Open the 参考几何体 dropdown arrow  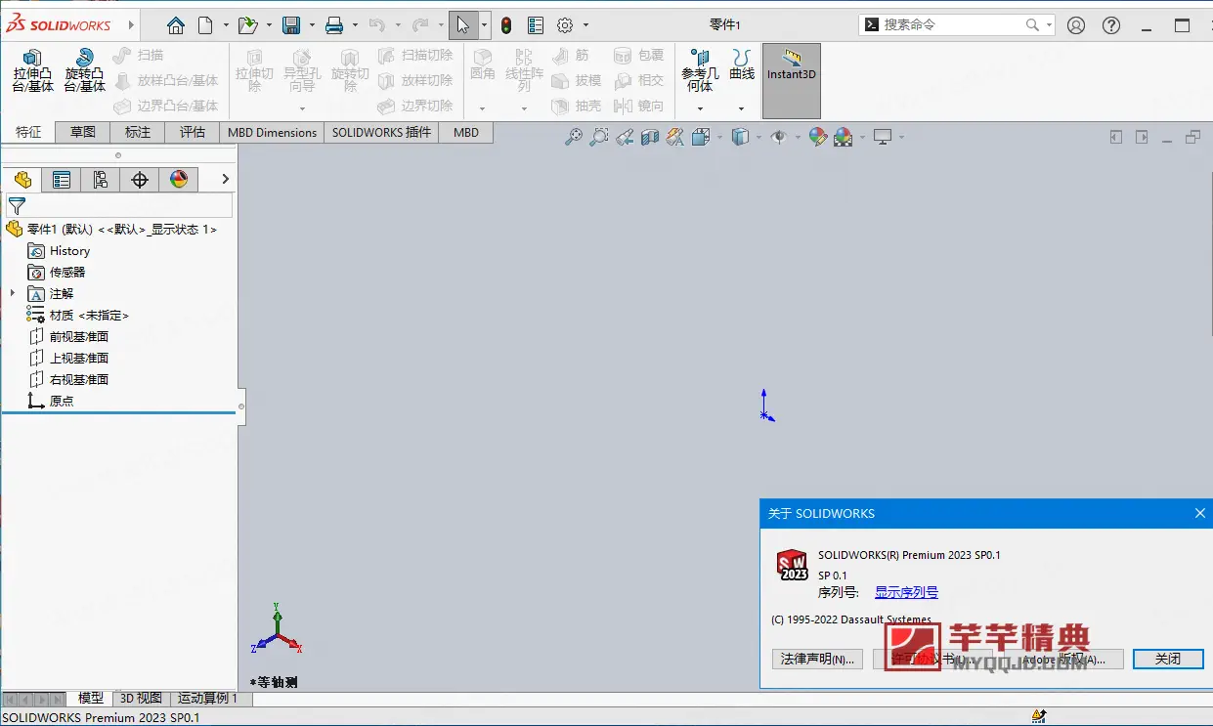[x=700, y=108]
